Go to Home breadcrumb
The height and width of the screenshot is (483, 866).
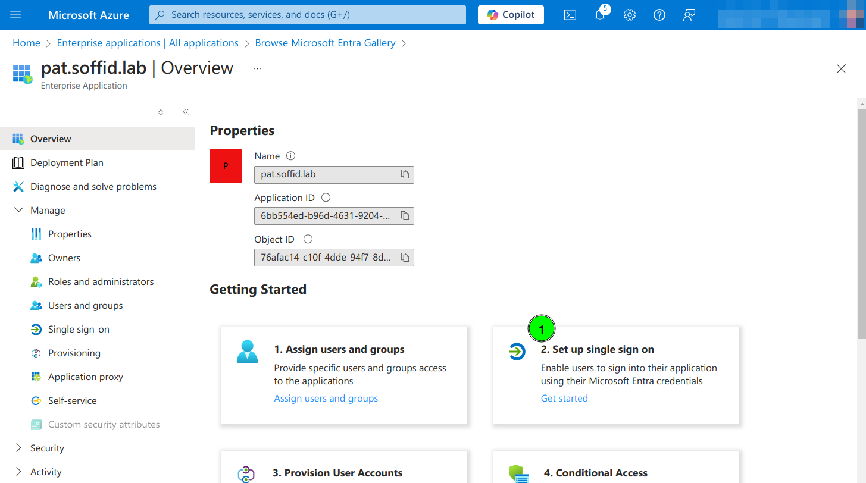[26, 43]
